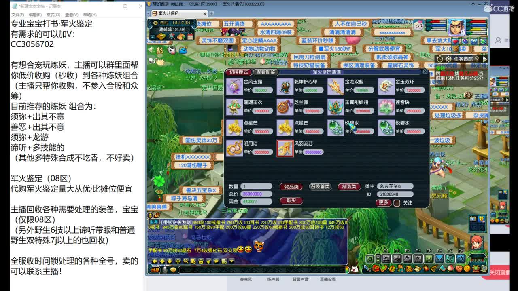The height and width of the screenshot is (291, 518).
Task: Click the magnifier icon above the chat bar
Action: (x=186, y=261)
